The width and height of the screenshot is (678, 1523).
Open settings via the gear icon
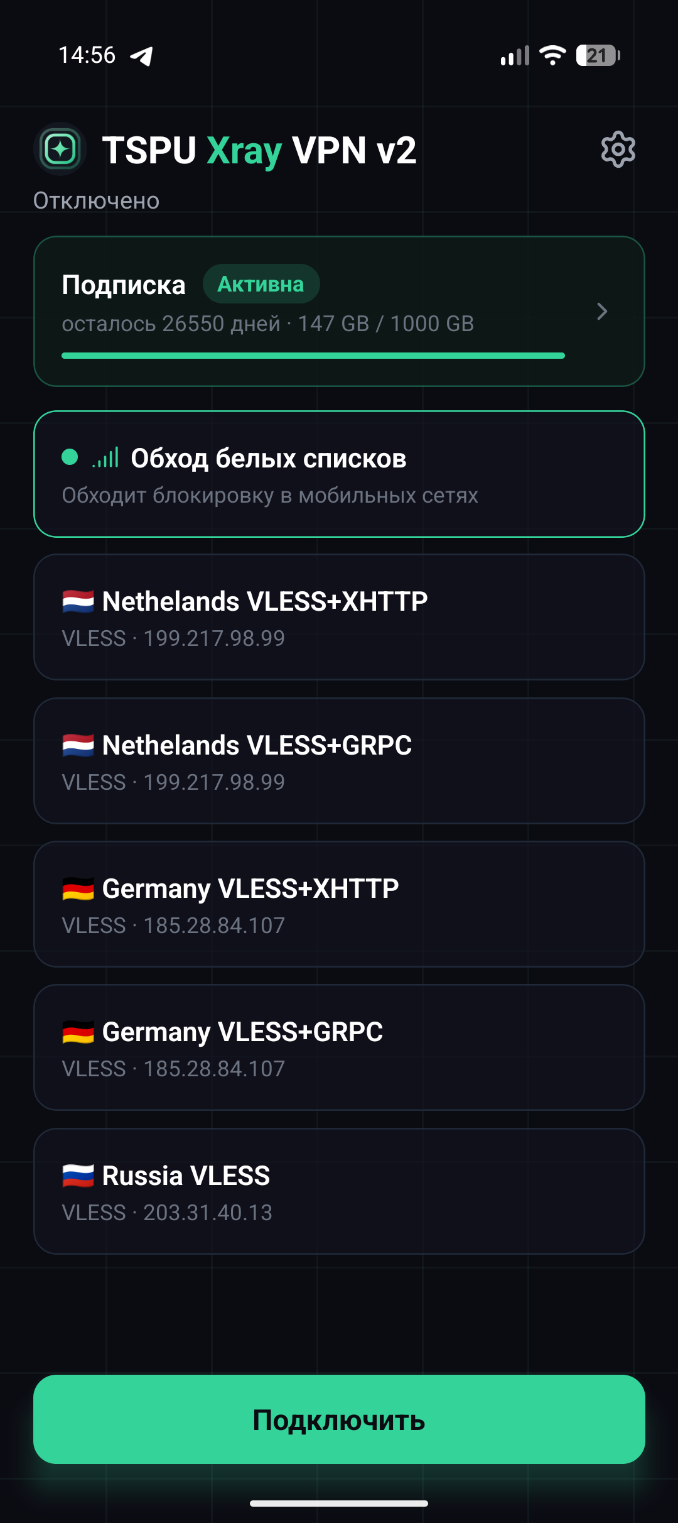618,150
